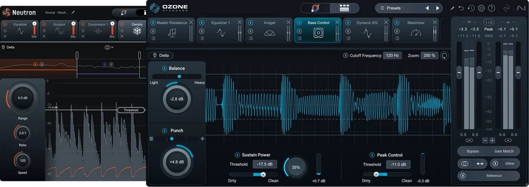Open the Neutron Compressor 1 module icon
Image resolution: width=529 pixels, height=187 pixels.
point(98,32)
